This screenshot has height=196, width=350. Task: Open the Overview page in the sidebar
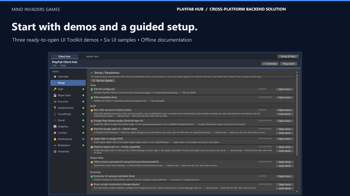tap(68, 77)
